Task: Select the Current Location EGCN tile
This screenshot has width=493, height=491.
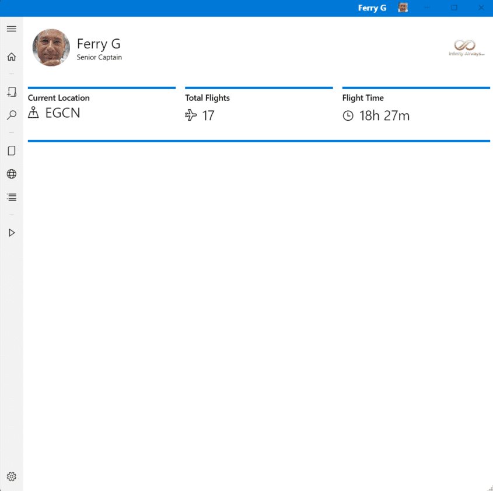Action: pyautogui.click(x=102, y=107)
